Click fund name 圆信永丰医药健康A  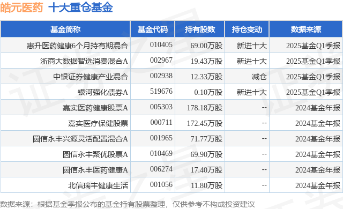point(95,170)
